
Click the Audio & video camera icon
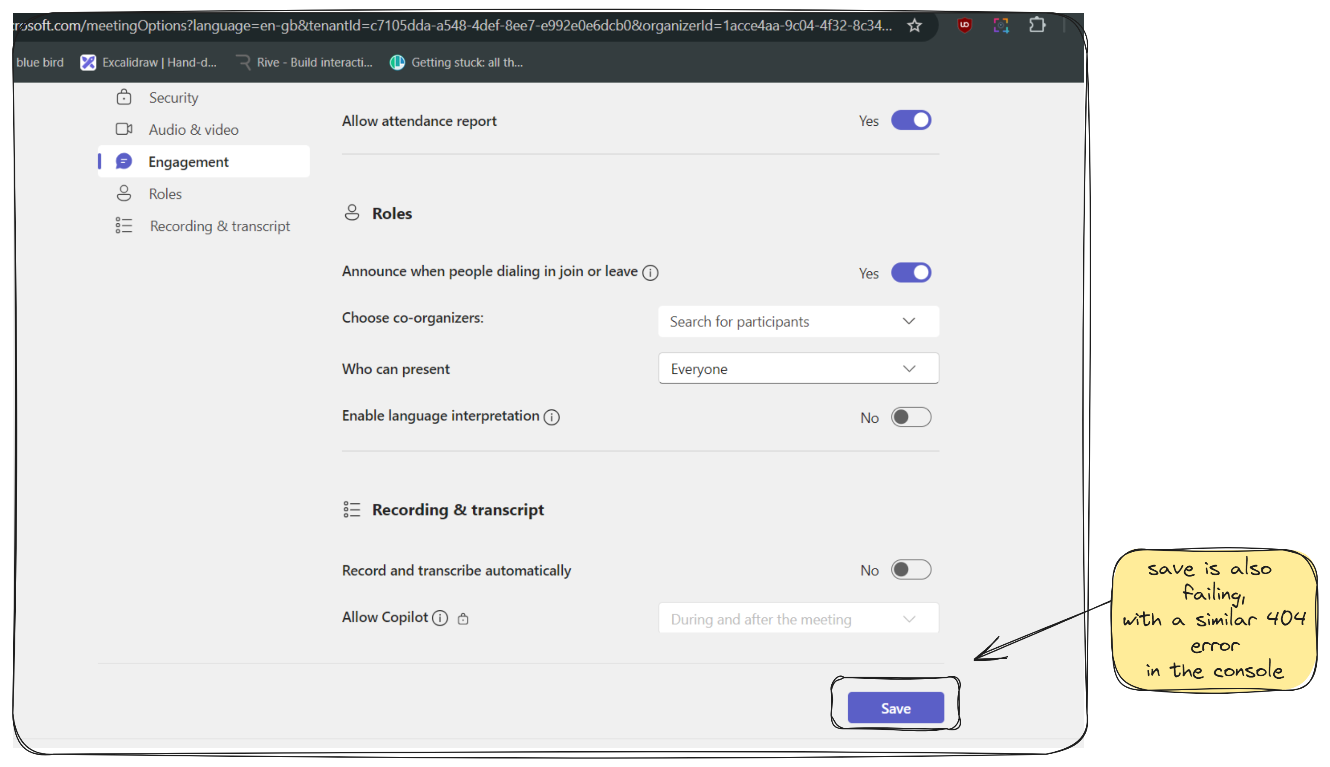pos(124,129)
